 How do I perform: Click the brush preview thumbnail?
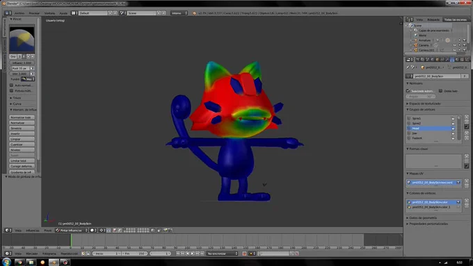pos(22,40)
